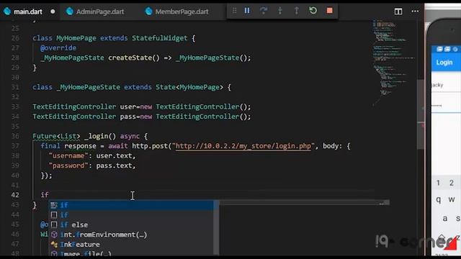The height and width of the screenshot is (259, 461).
Task: Click the typed 'if' on line 42
Action: click(x=45, y=195)
